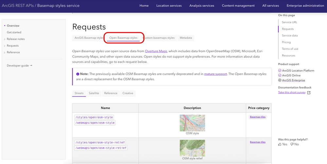
Task: Follow the mature support link
Action: (215, 74)
